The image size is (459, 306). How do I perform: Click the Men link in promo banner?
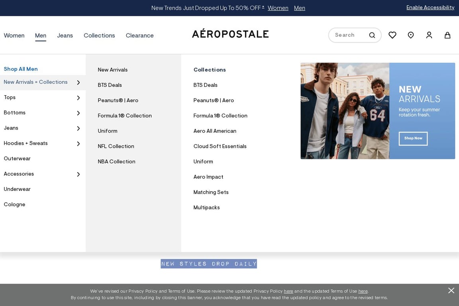(300, 8)
